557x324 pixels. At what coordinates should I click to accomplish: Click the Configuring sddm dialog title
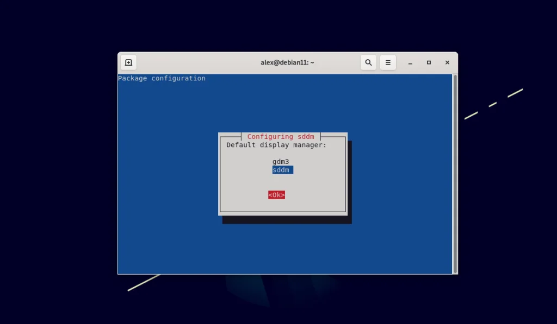click(x=280, y=136)
